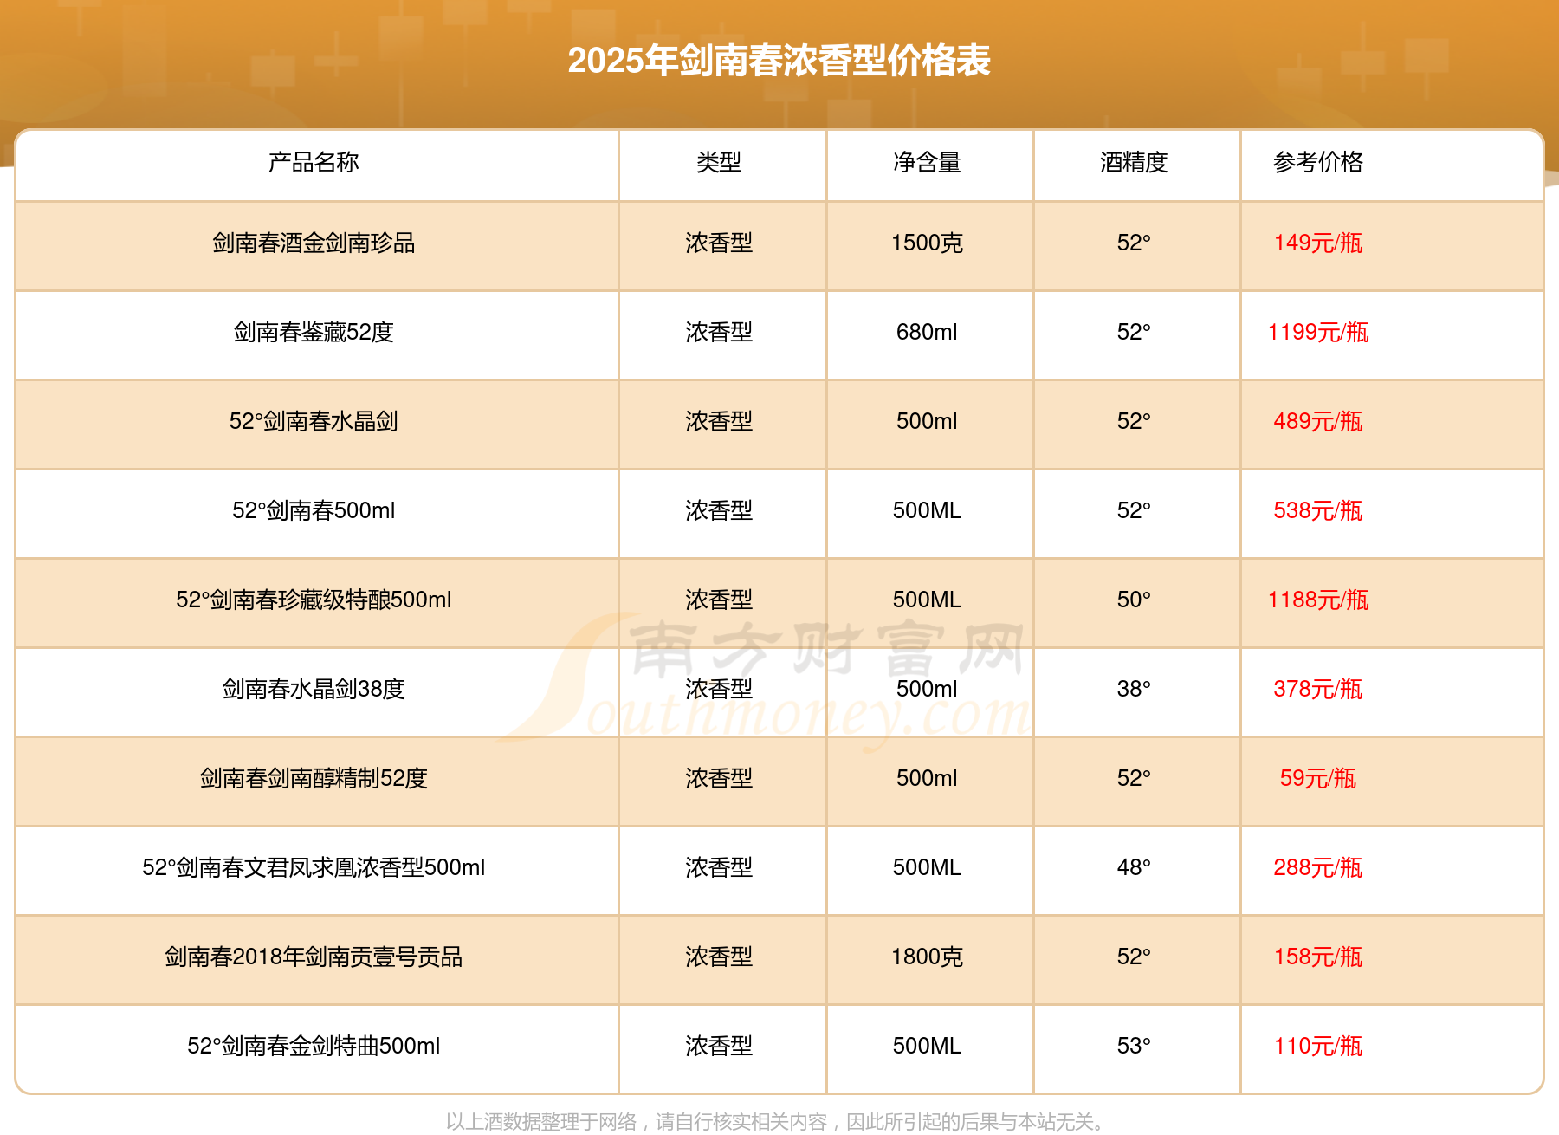Image resolution: width=1559 pixels, height=1135 pixels.
Task: Select the 参考价格 column header
Action: click(x=1318, y=162)
